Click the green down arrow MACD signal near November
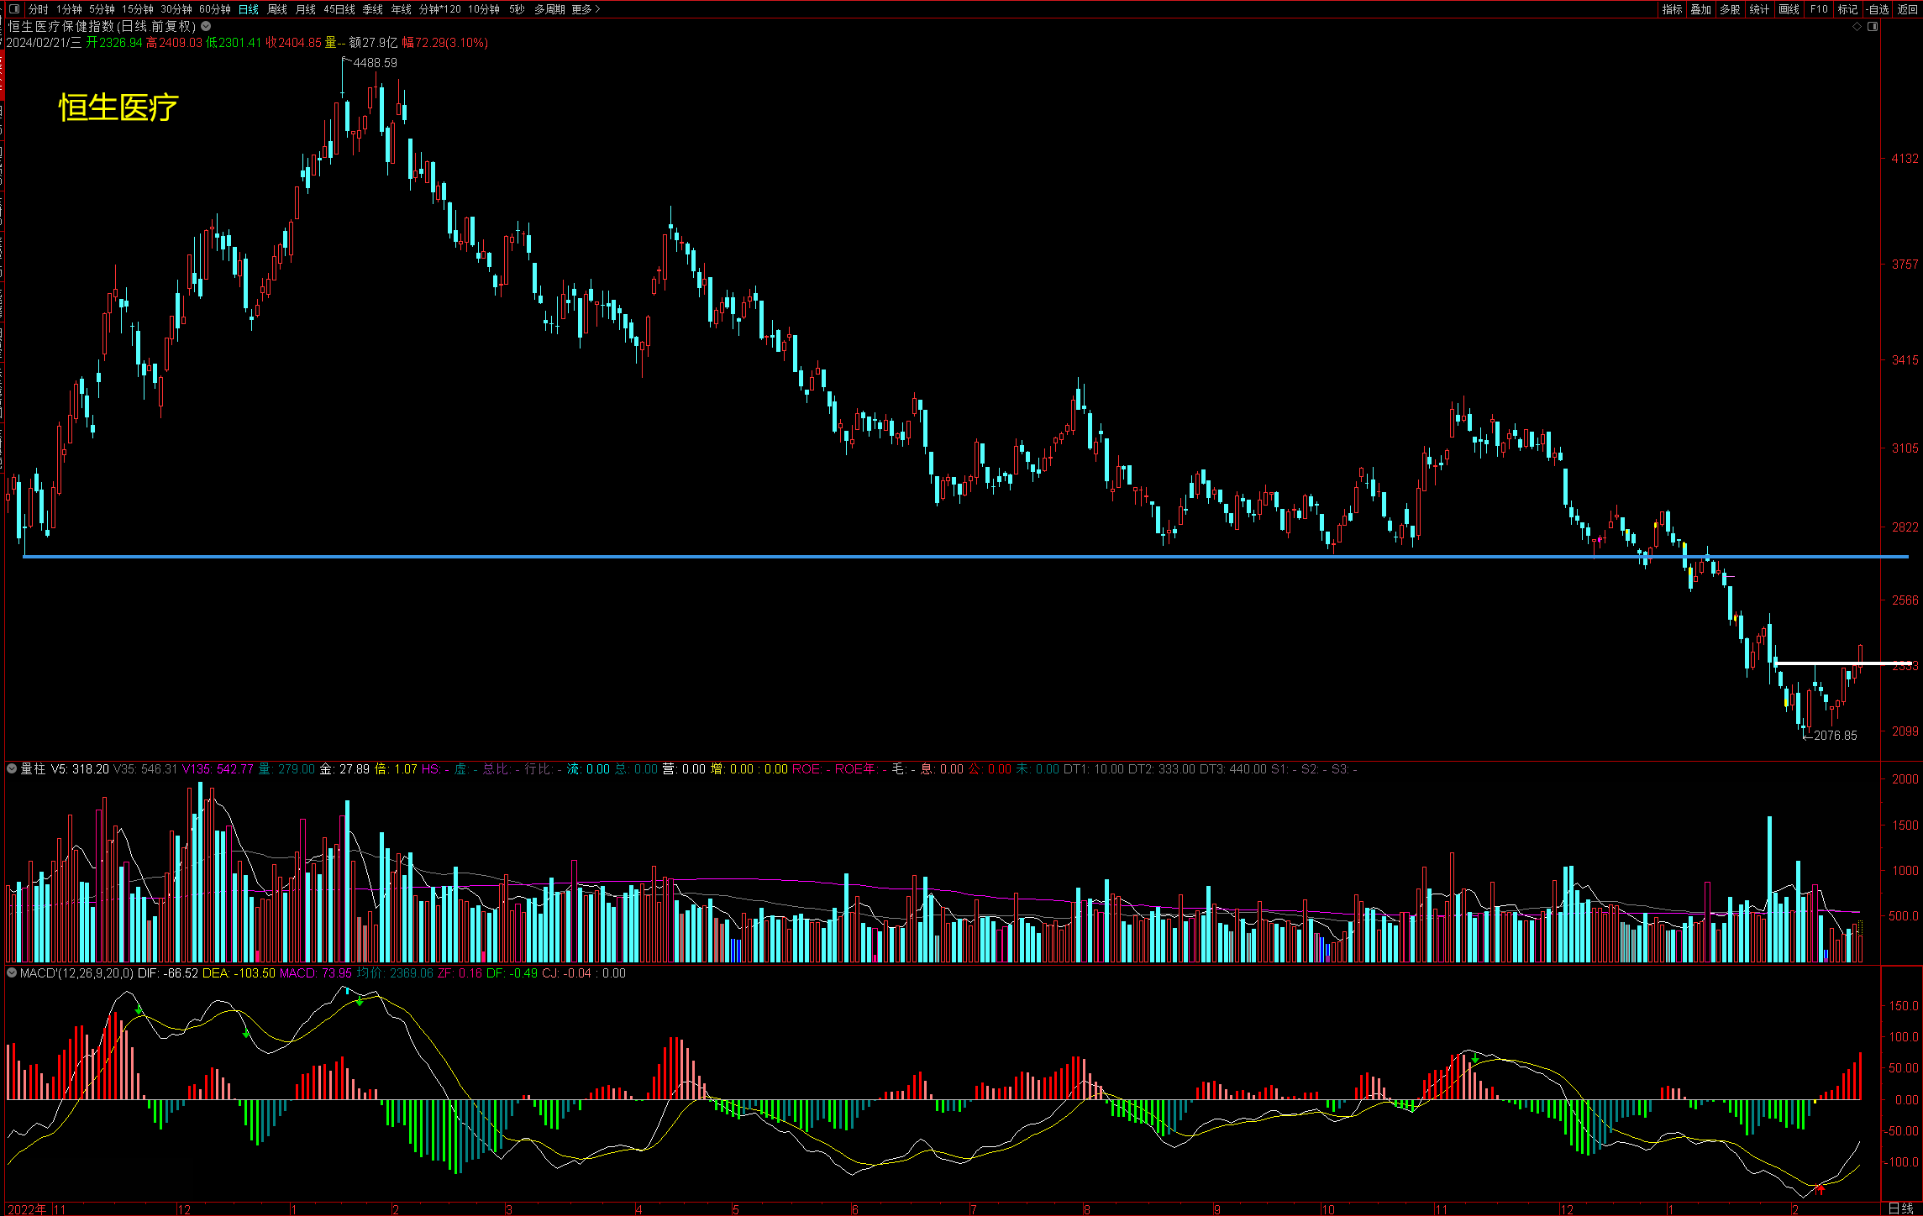Screen dimensions: 1923x1216 pyautogui.click(x=1475, y=1058)
